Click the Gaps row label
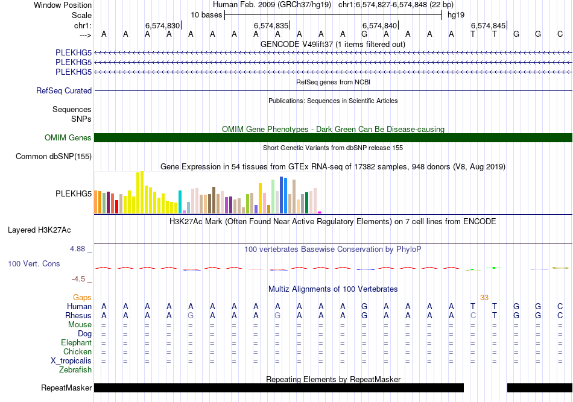The height and width of the screenshot is (402, 573). (82, 298)
